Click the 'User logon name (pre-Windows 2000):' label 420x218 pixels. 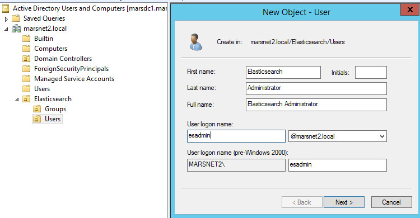click(237, 153)
